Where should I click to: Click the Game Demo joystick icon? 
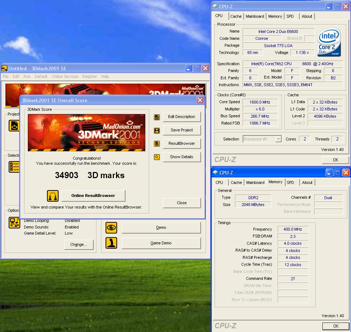(x=111, y=243)
